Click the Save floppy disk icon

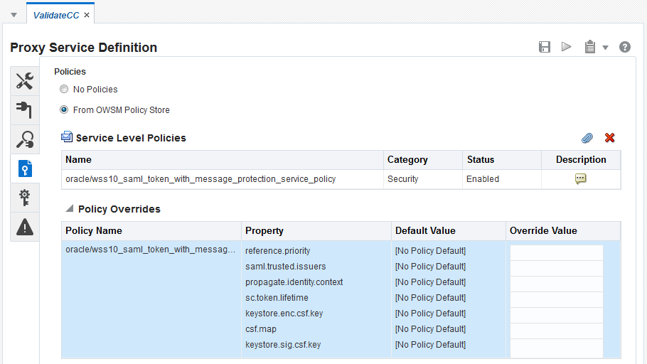544,47
